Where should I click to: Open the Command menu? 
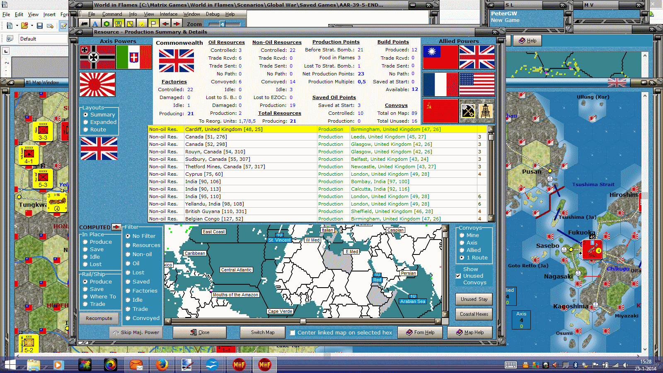point(112,14)
